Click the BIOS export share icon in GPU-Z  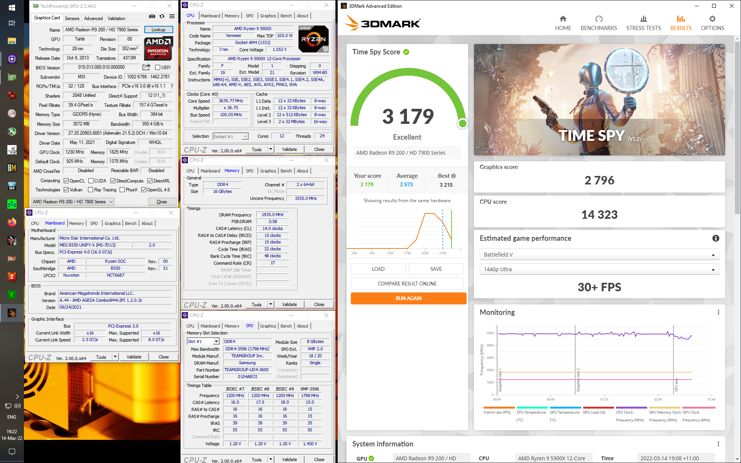146,67
